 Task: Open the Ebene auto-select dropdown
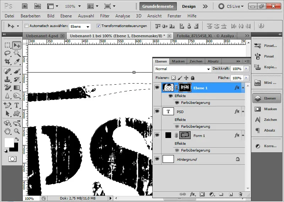(80, 27)
